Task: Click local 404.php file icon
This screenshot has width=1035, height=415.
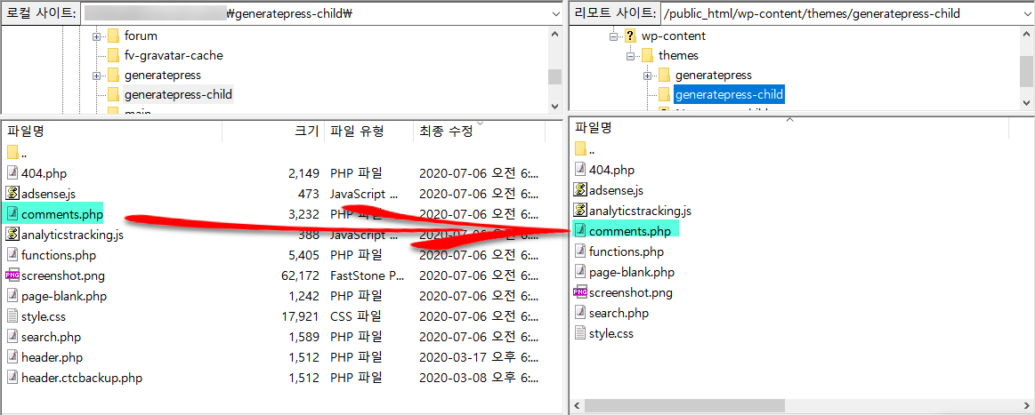Action: 12,173
